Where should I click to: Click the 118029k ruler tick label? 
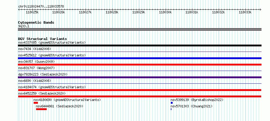coord(139,12)
